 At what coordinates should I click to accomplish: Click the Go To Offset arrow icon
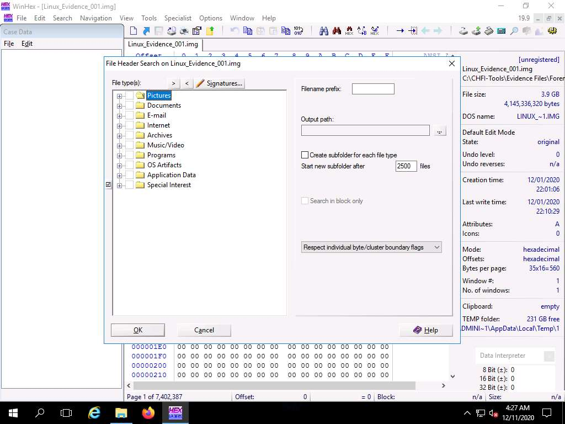tap(400, 31)
